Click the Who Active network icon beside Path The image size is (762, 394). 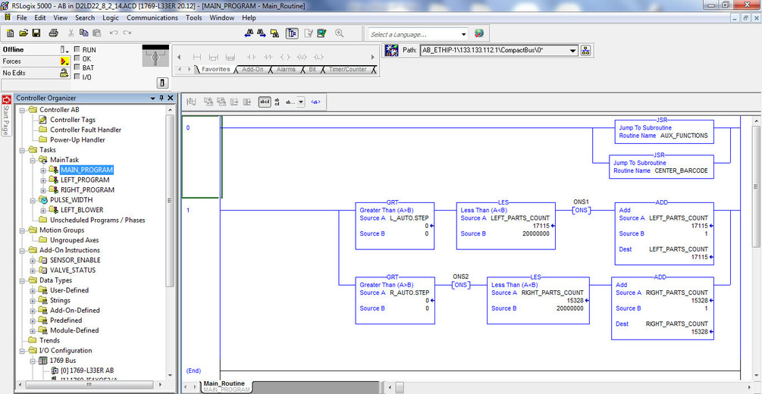click(585, 51)
